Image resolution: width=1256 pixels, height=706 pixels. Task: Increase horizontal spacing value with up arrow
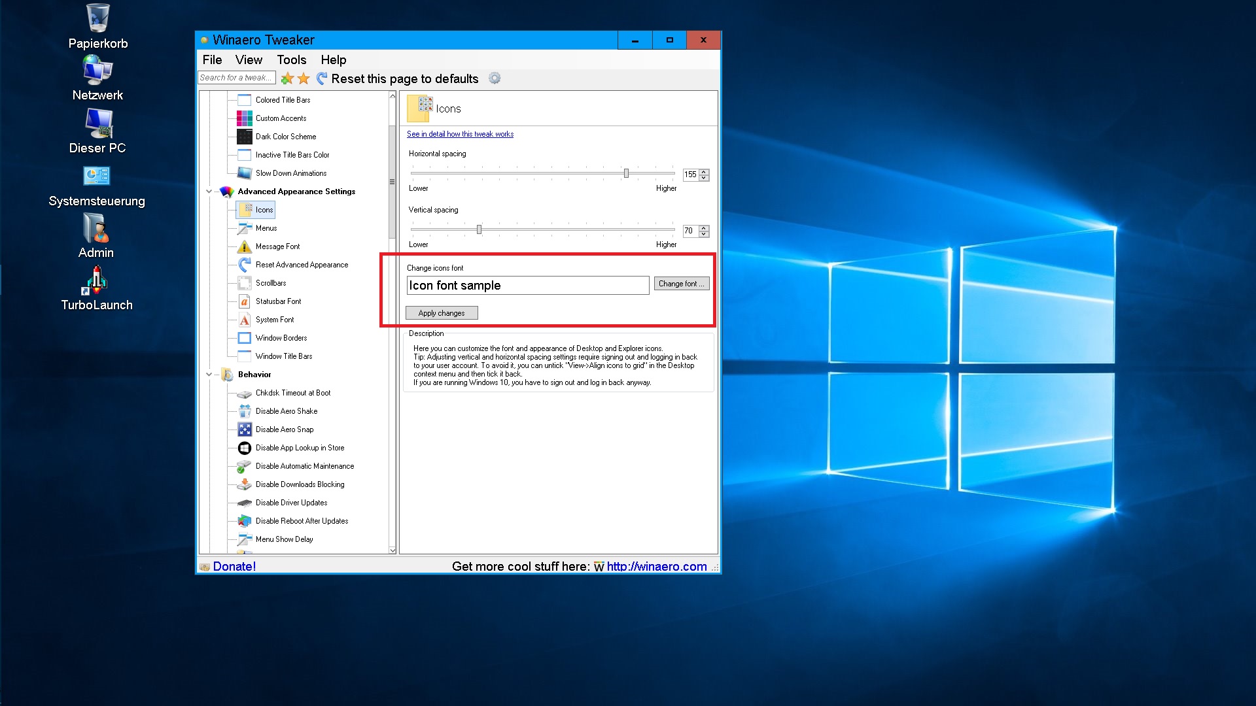pyautogui.click(x=704, y=172)
